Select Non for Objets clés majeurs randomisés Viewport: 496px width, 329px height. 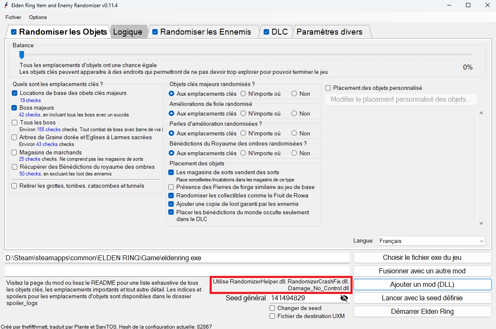[x=294, y=94]
